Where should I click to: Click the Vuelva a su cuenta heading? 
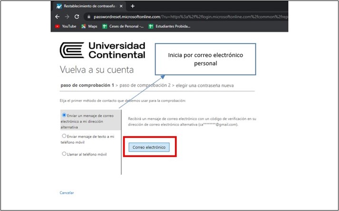tap(97, 70)
